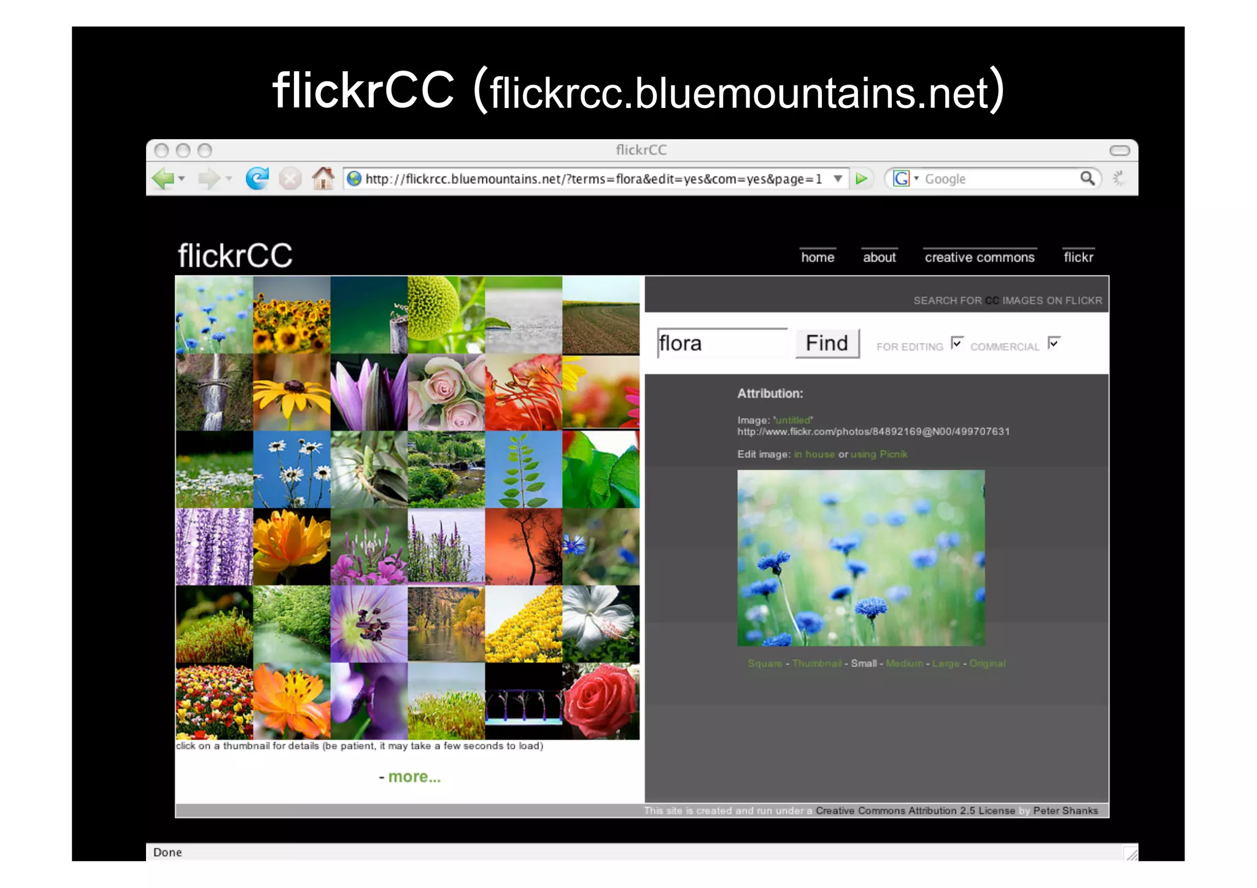Click into the Google search box

[1000, 179]
